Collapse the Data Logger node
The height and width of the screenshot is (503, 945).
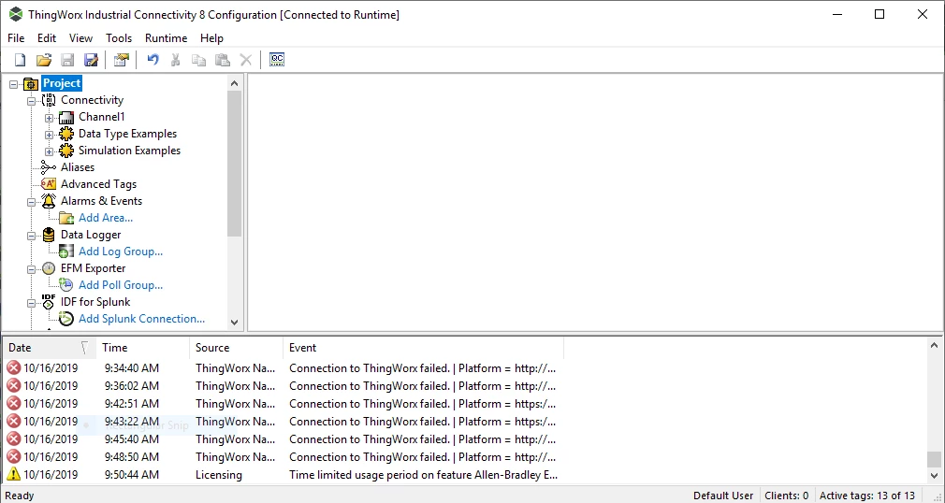tap(31, 236)
